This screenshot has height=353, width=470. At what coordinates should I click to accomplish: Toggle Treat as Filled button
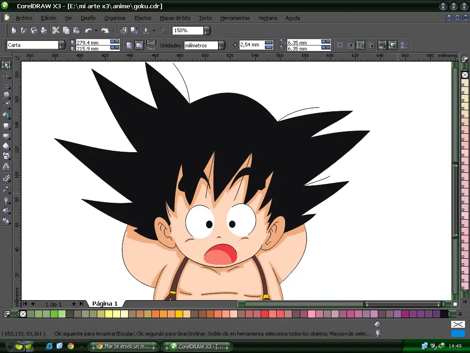393,46
